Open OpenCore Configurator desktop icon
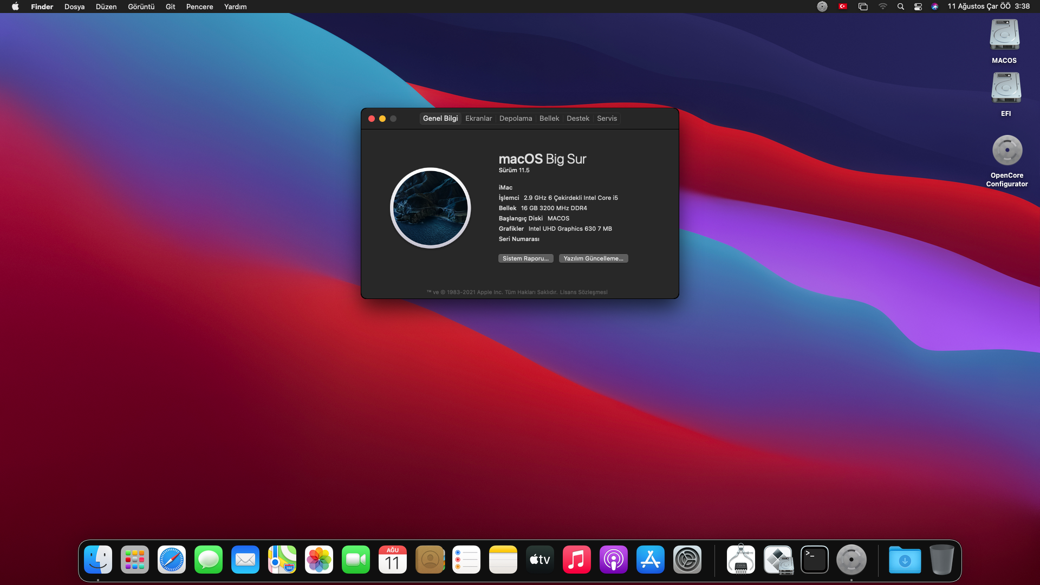 pos(1006,151)
